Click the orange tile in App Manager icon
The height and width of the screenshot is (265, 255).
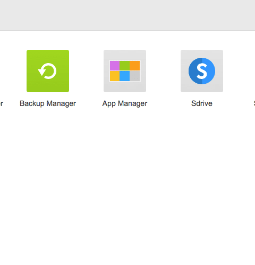(135, 66)
